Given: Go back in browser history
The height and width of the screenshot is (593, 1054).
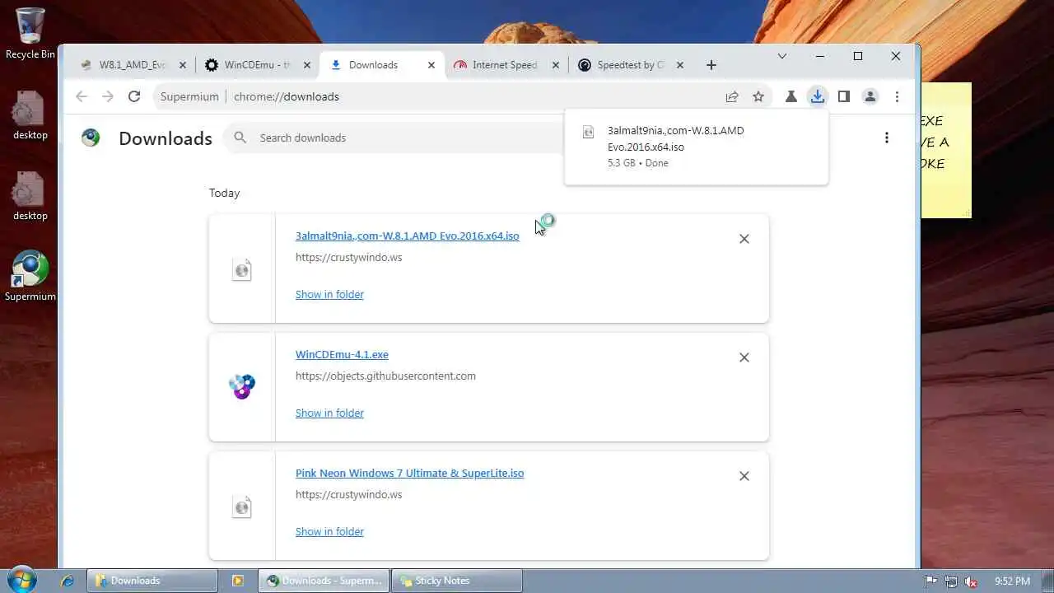Looking at the screenshot, I should point(82,96).
